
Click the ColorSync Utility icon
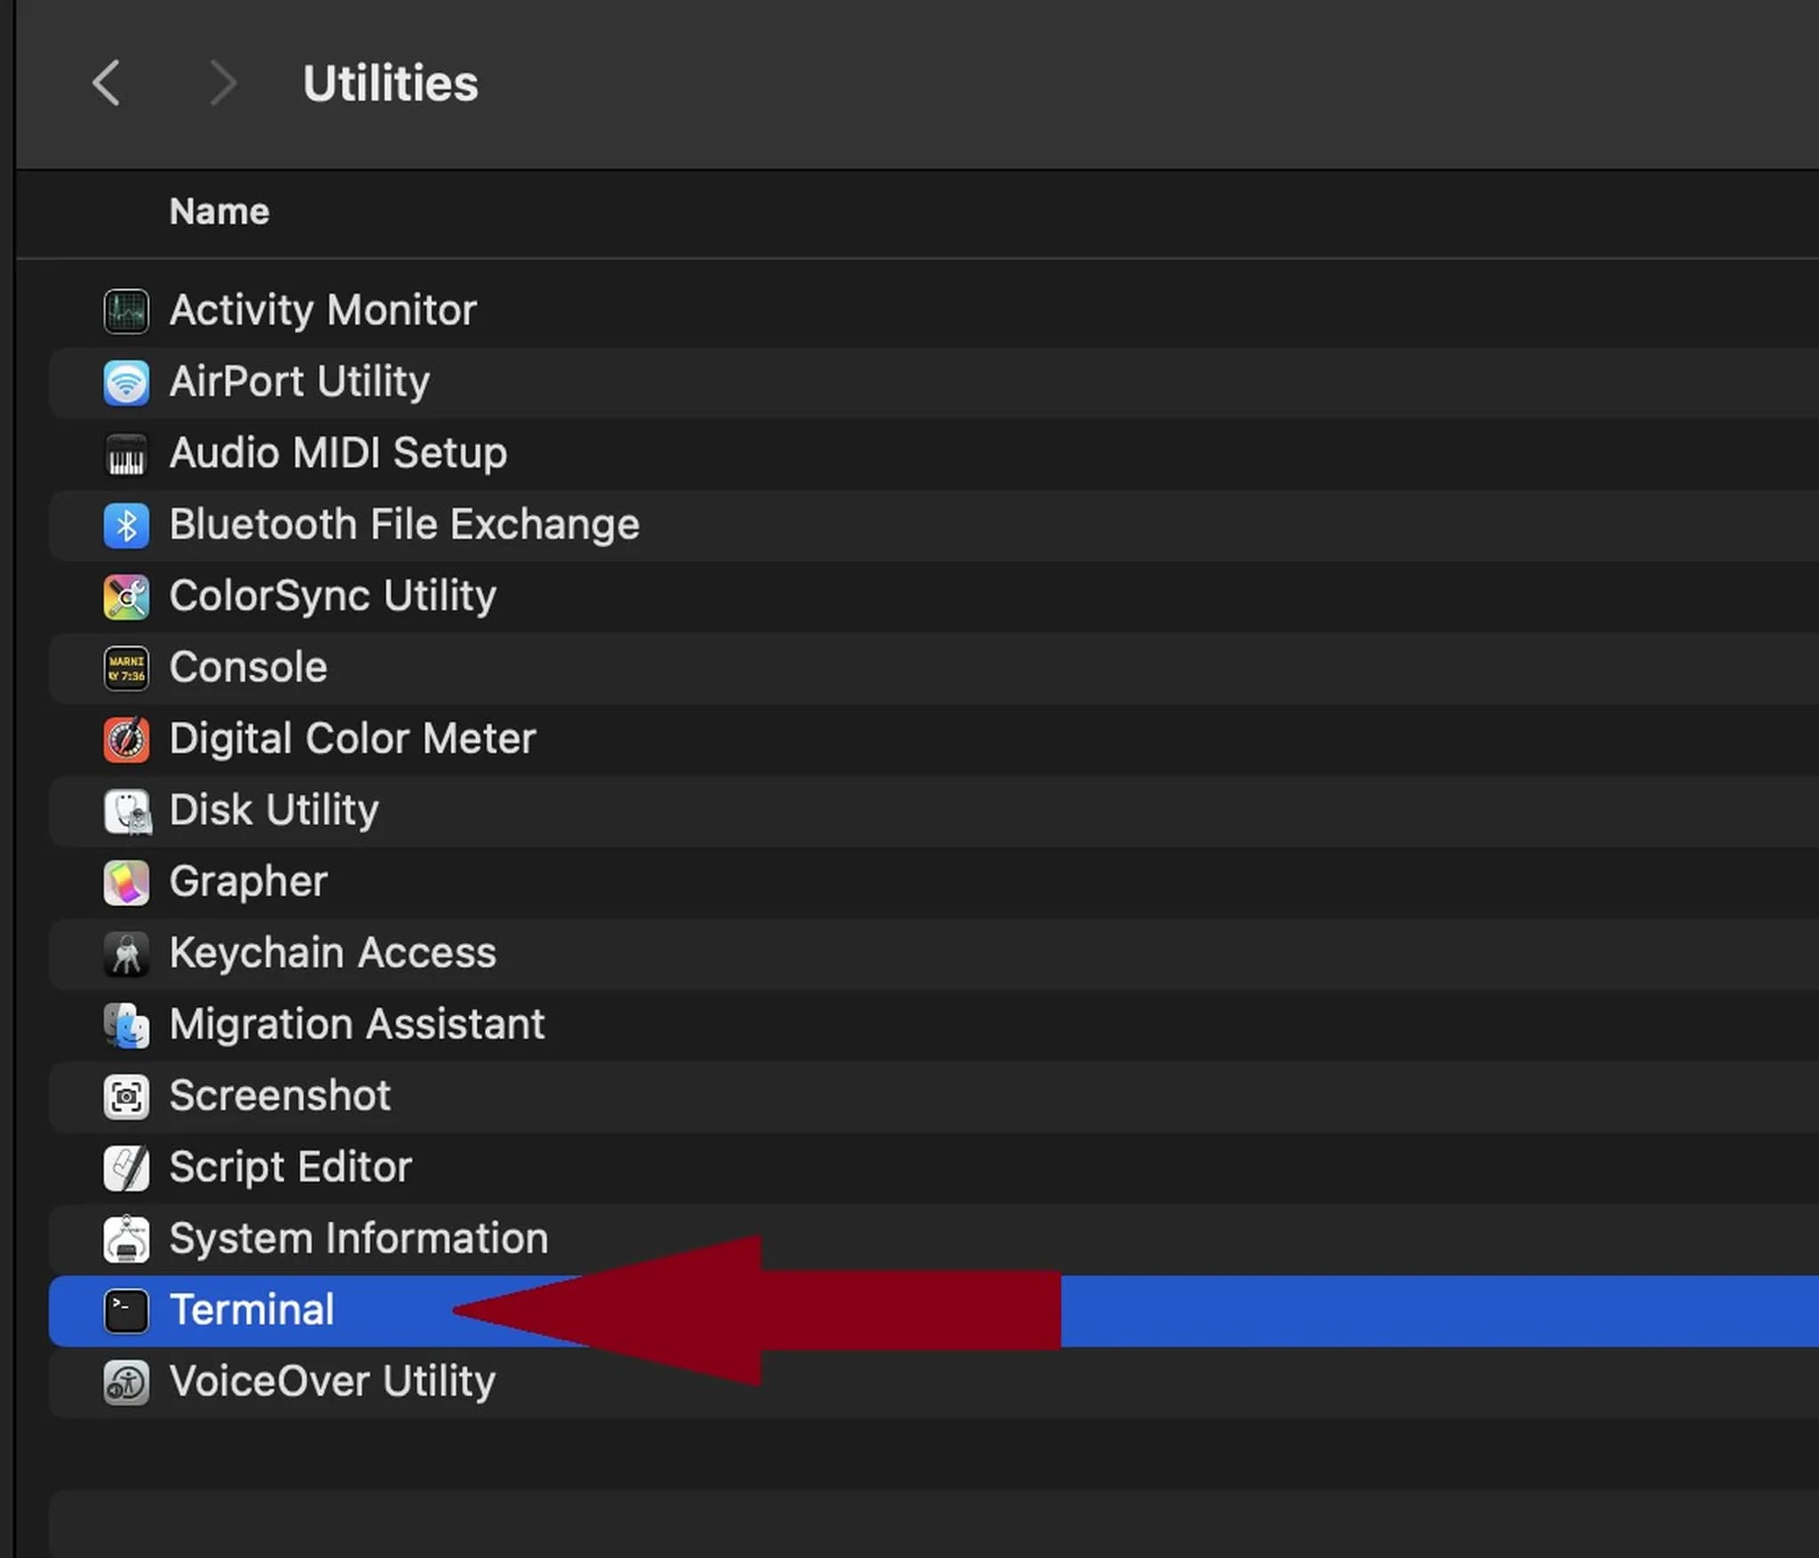(x=126, y=597)
